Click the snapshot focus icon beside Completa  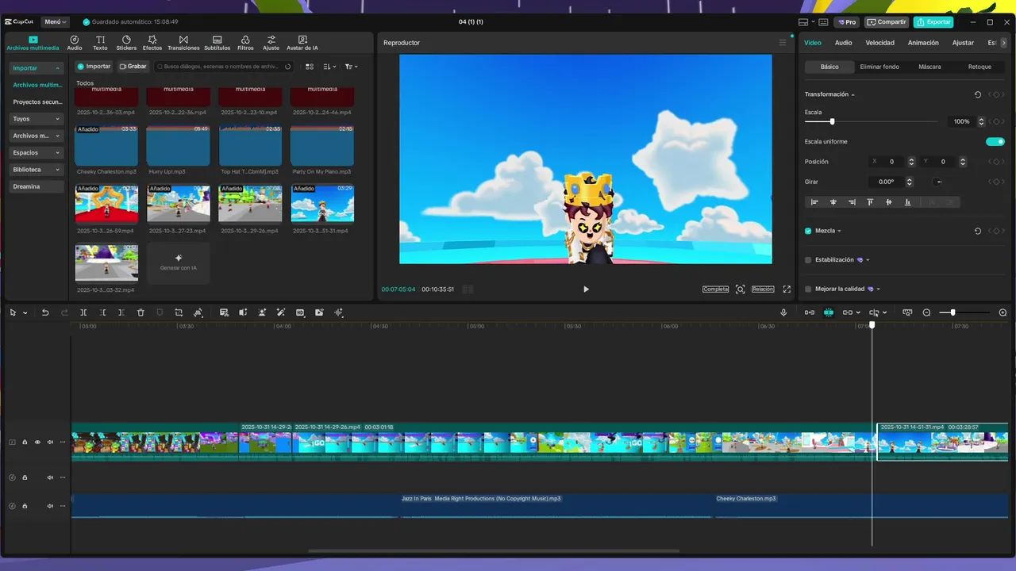click(740, 289)
